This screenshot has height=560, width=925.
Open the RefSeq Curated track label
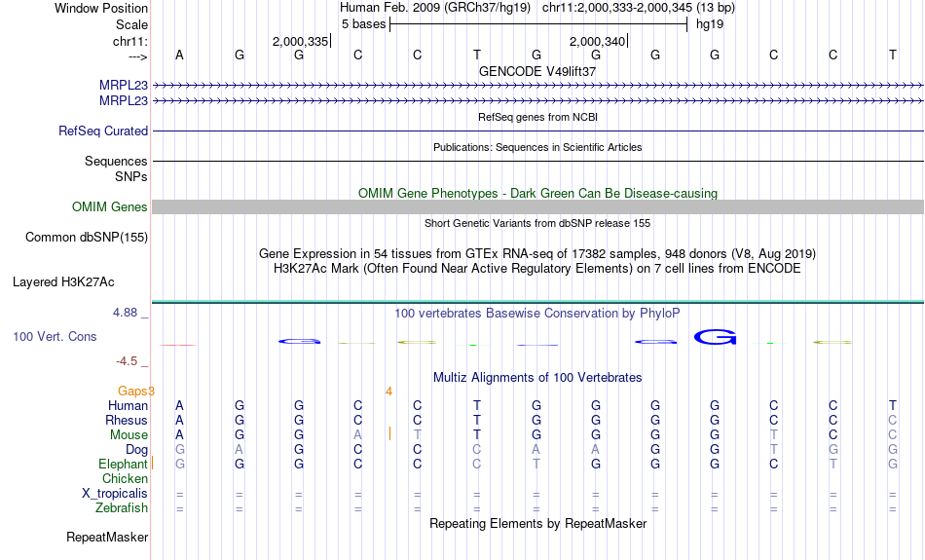pyautogui.click(x=102, y=131)
